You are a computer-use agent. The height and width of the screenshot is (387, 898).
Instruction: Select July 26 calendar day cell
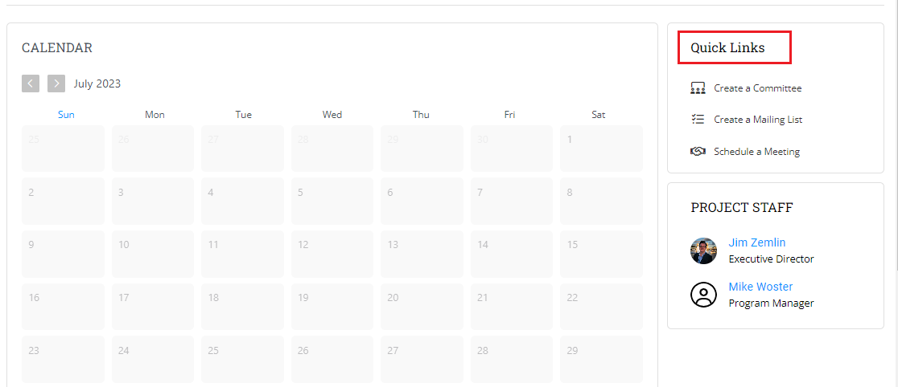332,359
